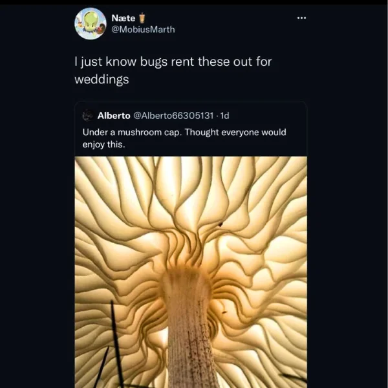Open the Næte display name link
The image size is (388, 388).
124,18
